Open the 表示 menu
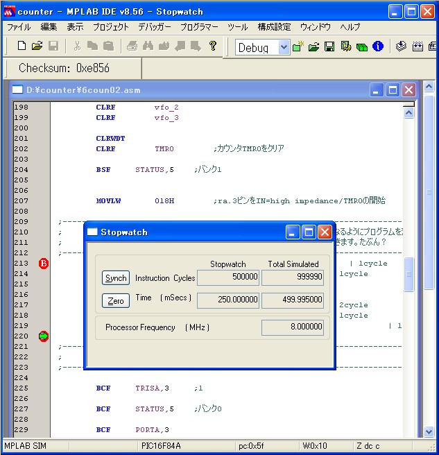The height and width of the screenshot is (455, 439). tap(75, 27)
